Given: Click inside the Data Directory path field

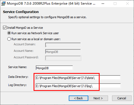Looking at the screenshot, I should click(78, 78).
